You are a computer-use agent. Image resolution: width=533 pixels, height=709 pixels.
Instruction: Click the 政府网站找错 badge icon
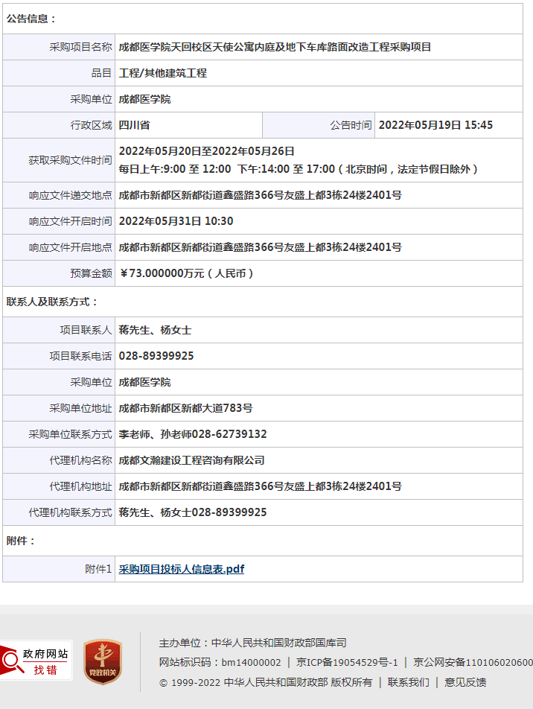click(36, 660)
